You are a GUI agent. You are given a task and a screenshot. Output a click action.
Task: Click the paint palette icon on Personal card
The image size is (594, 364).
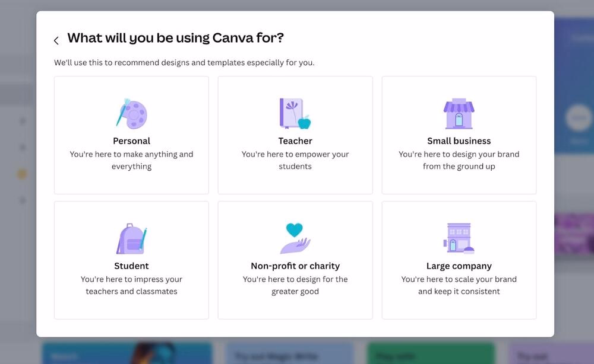pyautogui.click(x=131, y=114)
